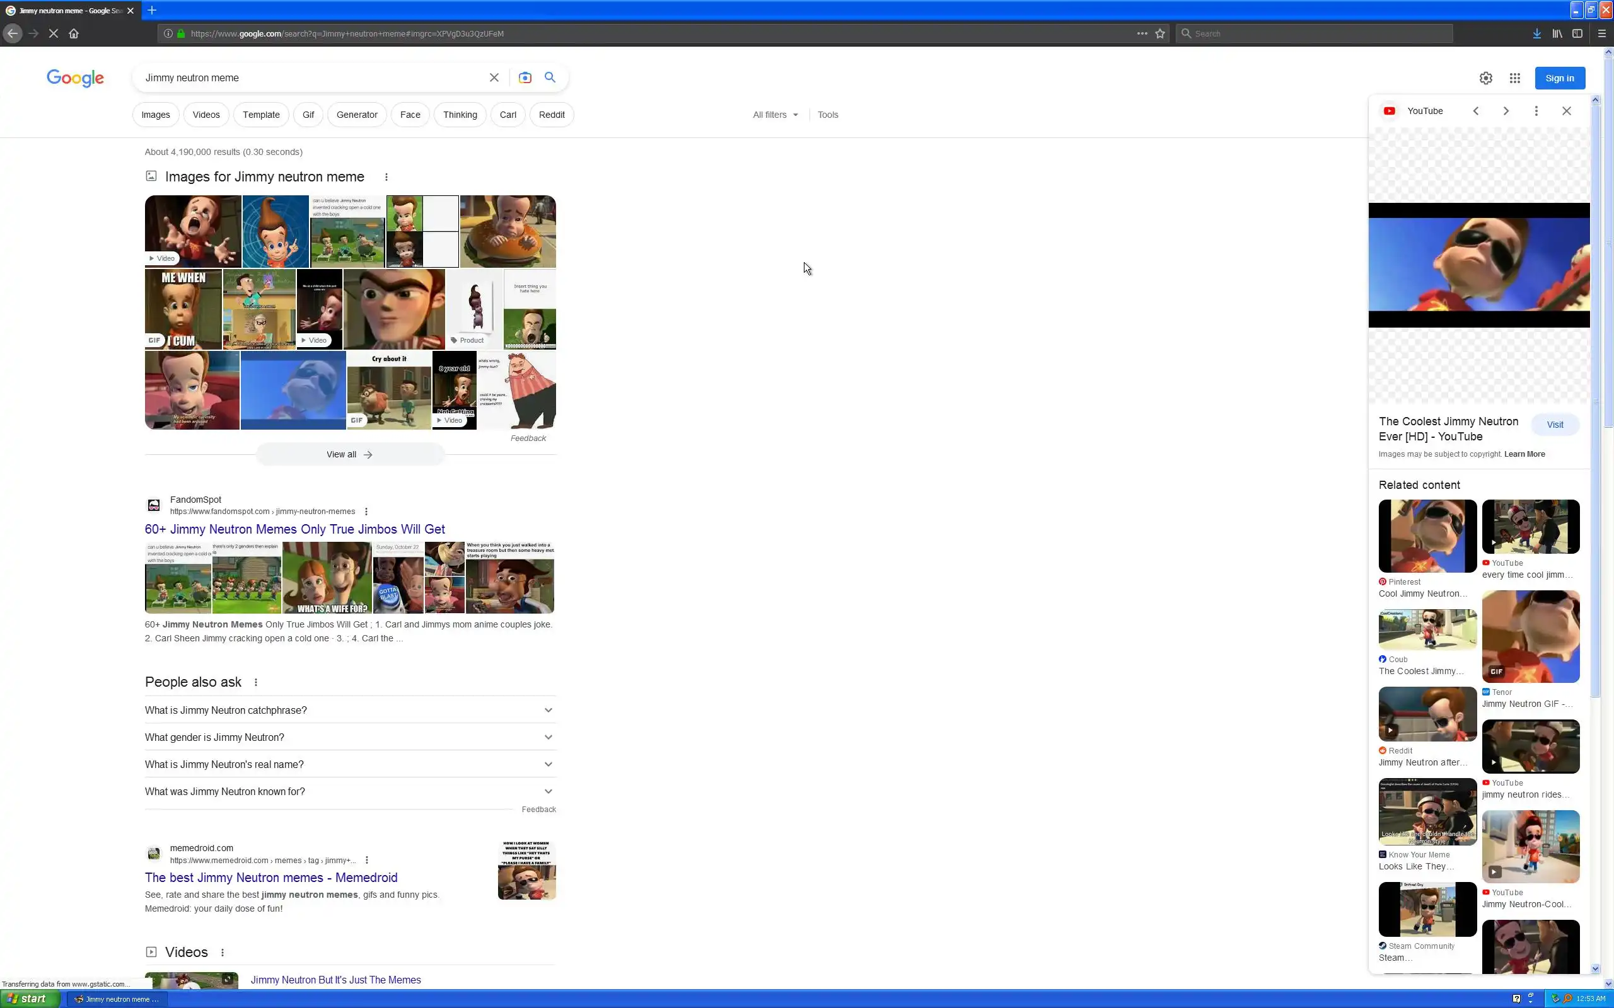Image resolution: width=1614 pixels, height=1008 pixels.
Task: Open "60+ Jimmy Neutron Memes" FandomSpot link
Action: [295, 529]
